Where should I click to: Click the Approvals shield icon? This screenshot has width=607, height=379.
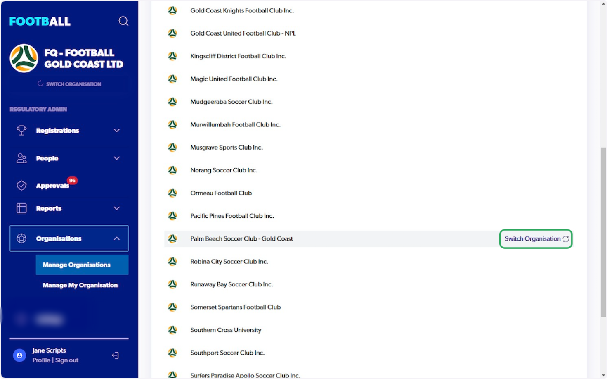click(21, 186)
